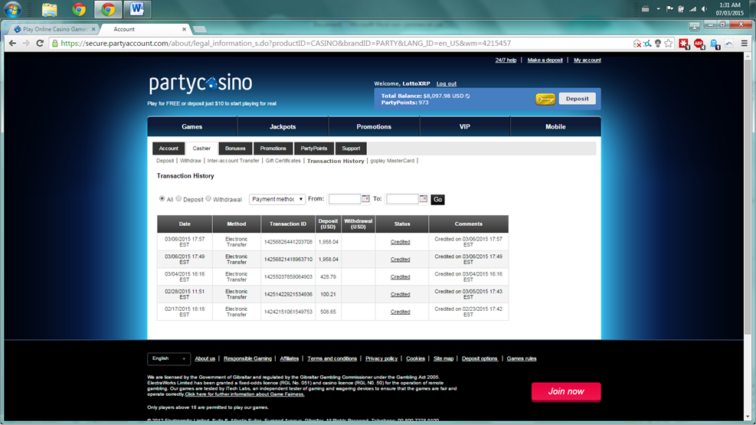Open the Responsible Gaming footer link
This screenshot has width=756, height=425.
[248, 358]
